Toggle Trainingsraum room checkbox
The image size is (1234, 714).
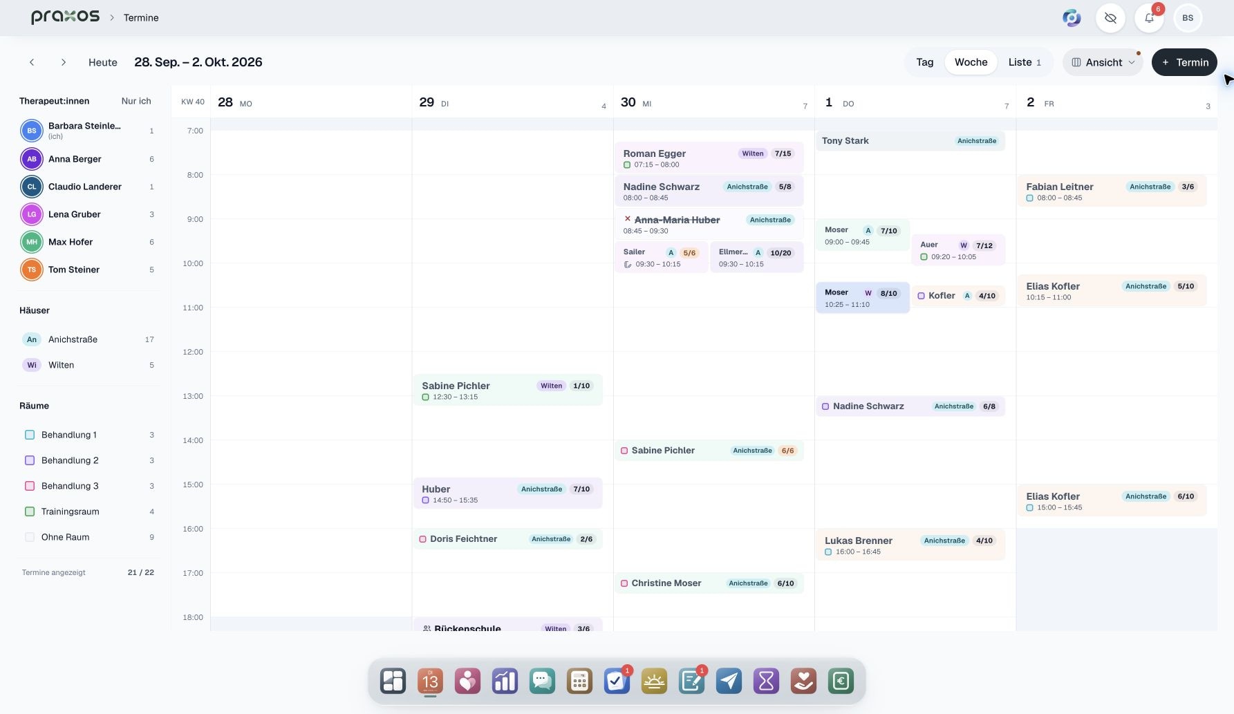tap(30, 511)
